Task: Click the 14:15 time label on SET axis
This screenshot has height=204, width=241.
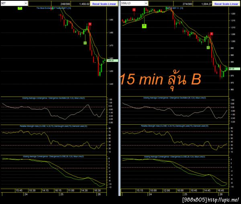Action: point(45,191)
